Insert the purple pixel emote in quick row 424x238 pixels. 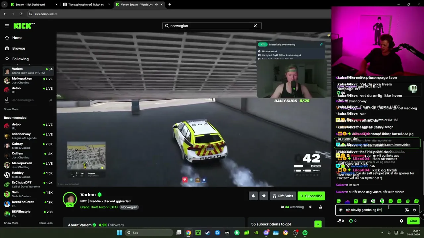pos(347,201)
